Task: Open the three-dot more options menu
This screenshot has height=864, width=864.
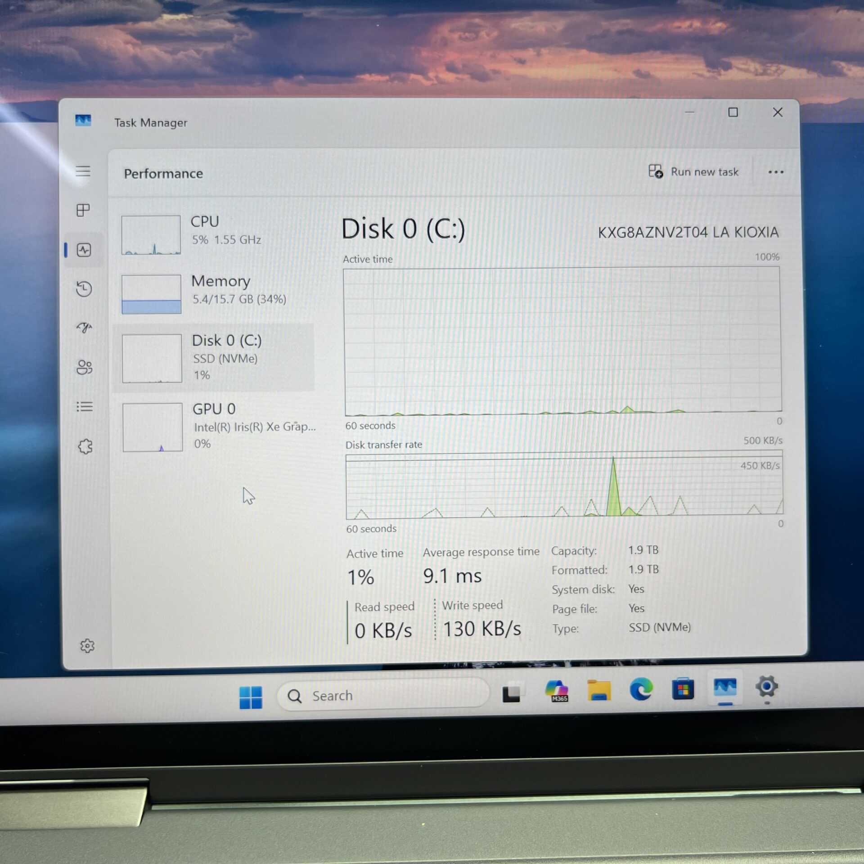Action: point(775,172)
